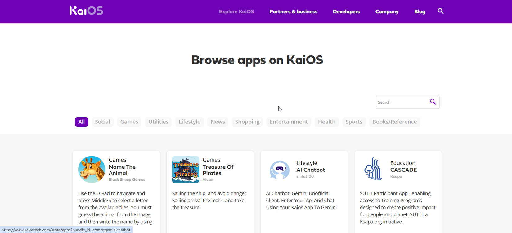
Task: Click the Games label above Treasure Of Pirates
Action: tap(211, 160)
